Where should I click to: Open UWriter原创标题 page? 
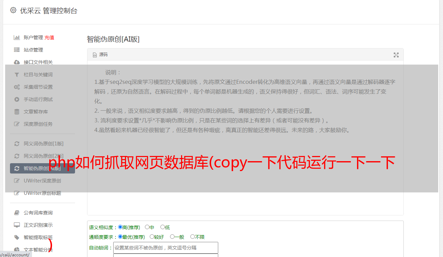coord(42,193)
